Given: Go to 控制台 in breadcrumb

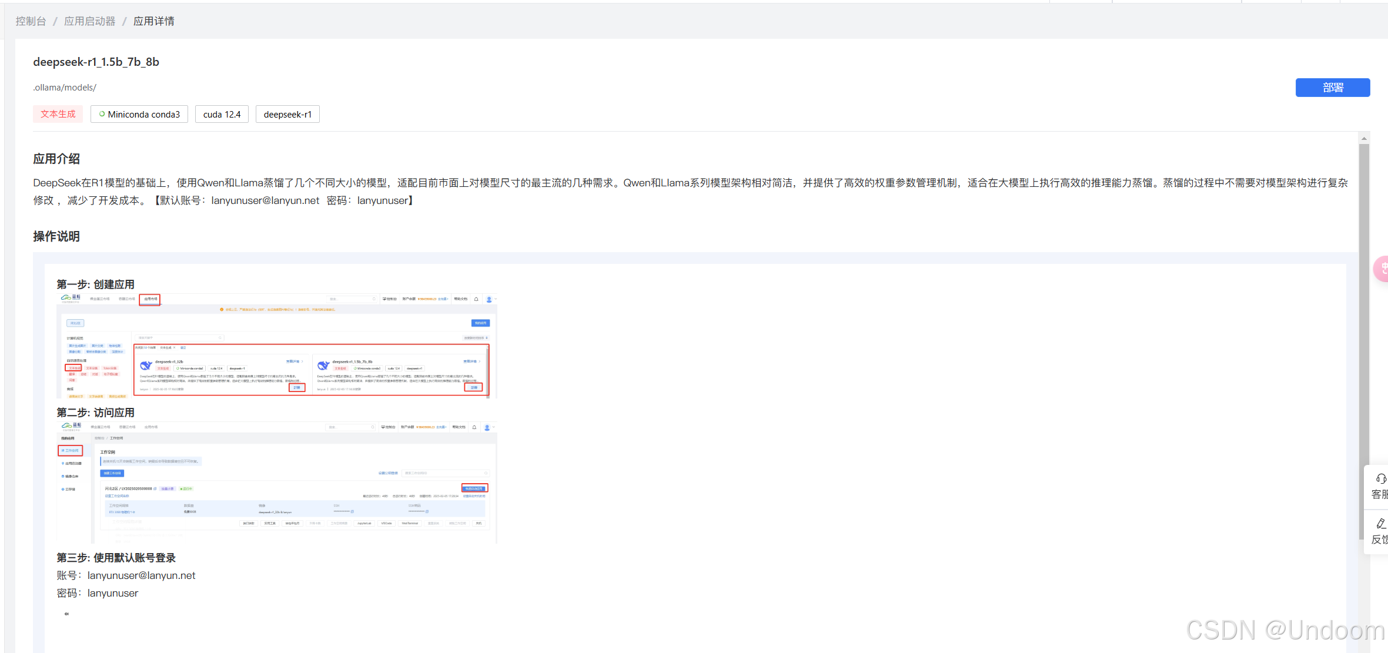Looking at the screenshot, I should point(31,21).
